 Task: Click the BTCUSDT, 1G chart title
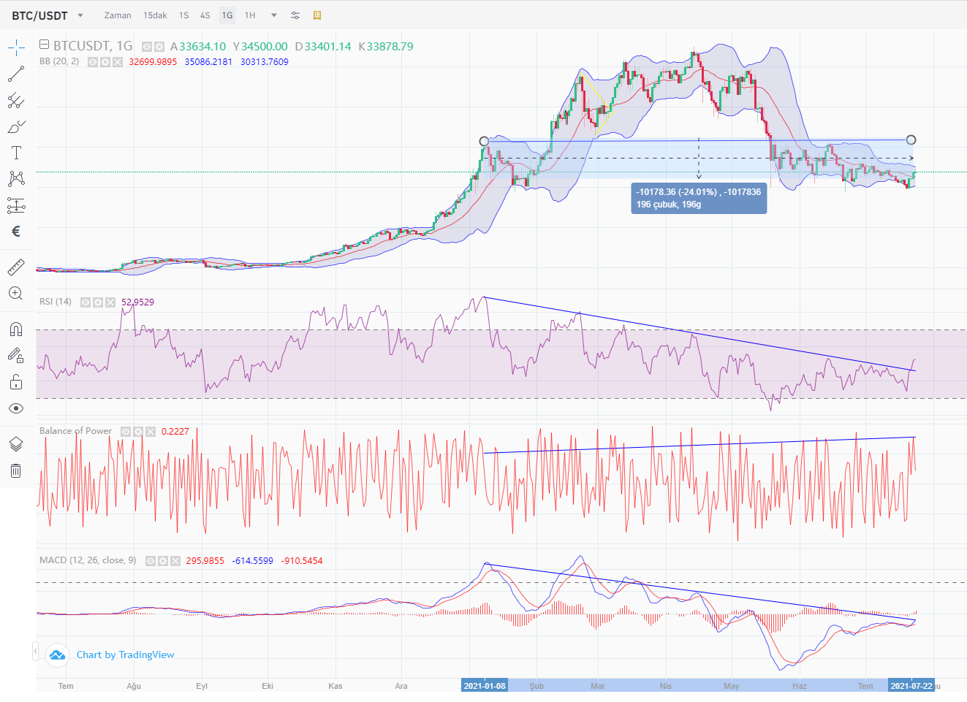[93, 46]
